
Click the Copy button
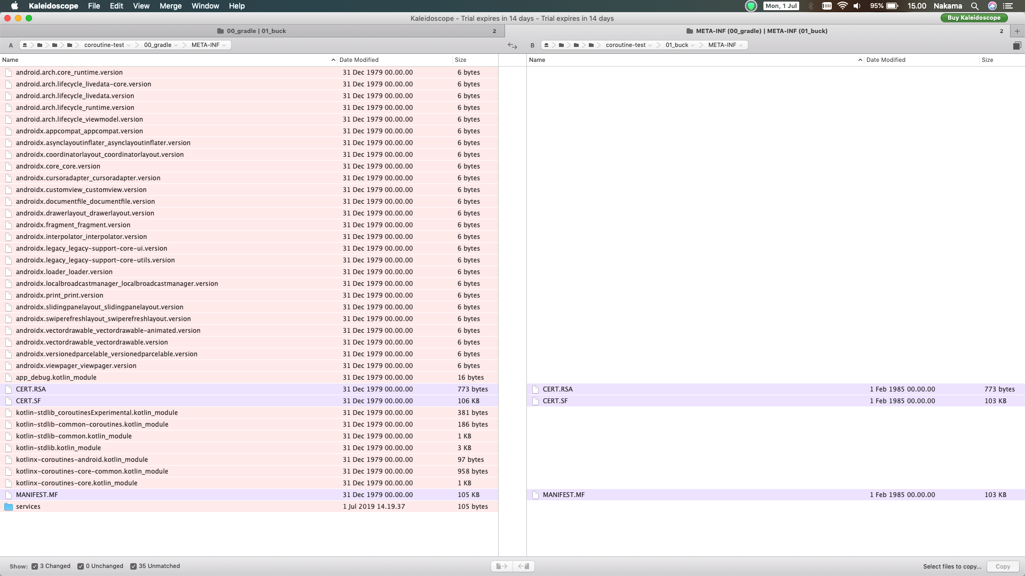point(1003,566)
